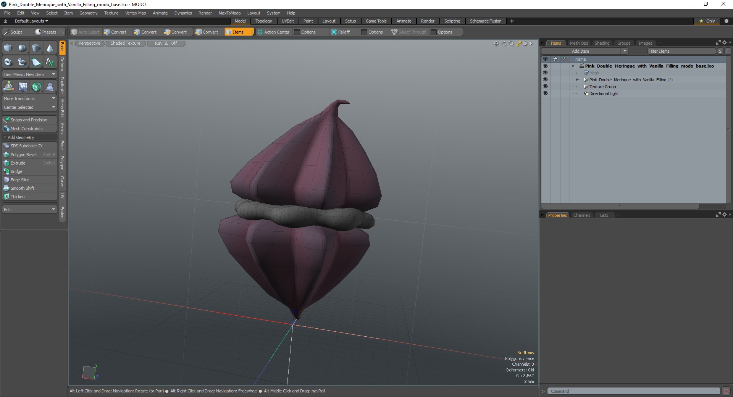Image resolution: width=733 pixels, height=397 pixels.
Task: Toggle the Select Through Options checkbox
Action: [x=434, y=32]
